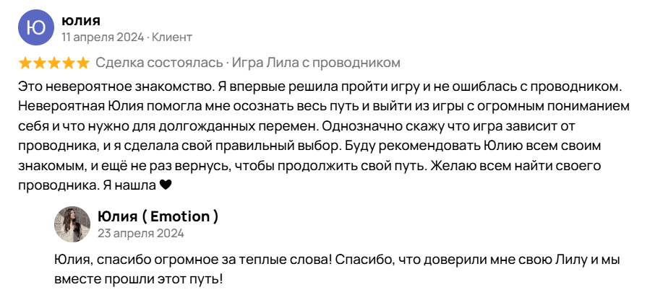Click the review line starting Невероятная Юлия помогла
Screen dimensions: 655x300
324,107
